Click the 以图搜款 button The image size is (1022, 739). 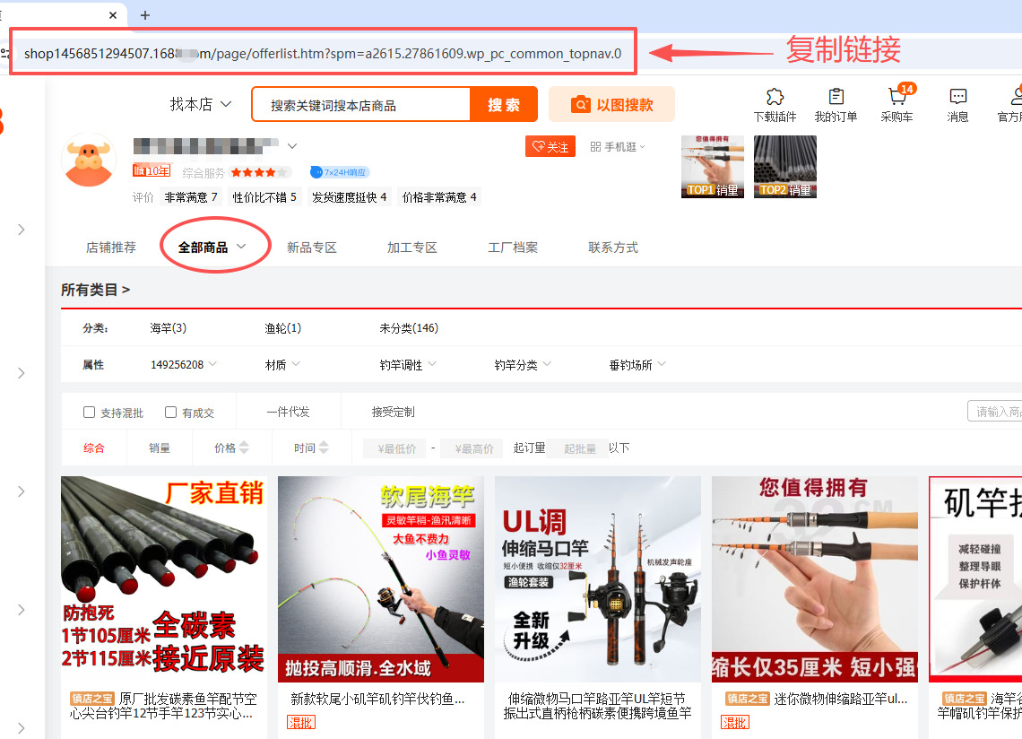click(x=611, y=104)
